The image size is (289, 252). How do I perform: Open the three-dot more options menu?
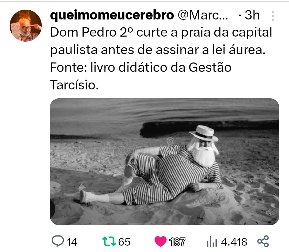coord(273,16)
